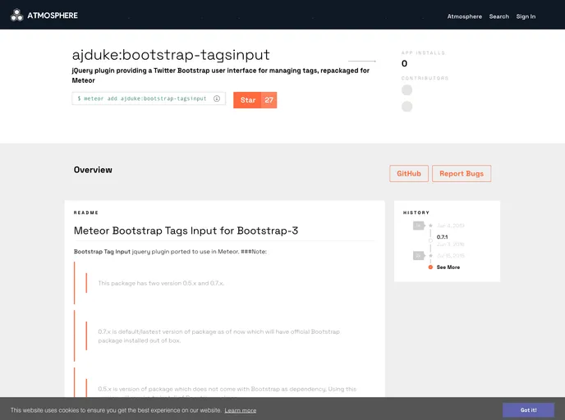Click the Atmosphere logo icon

[16, 16]
